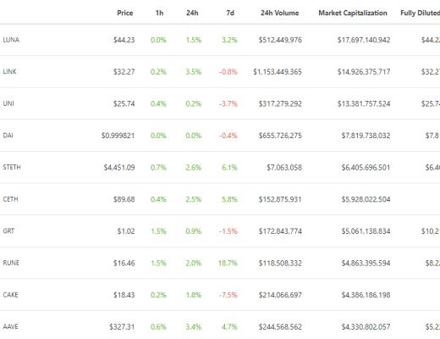Select DAI market cap $7,819,738,032
440x339 pixels.
tap(366, 136)
